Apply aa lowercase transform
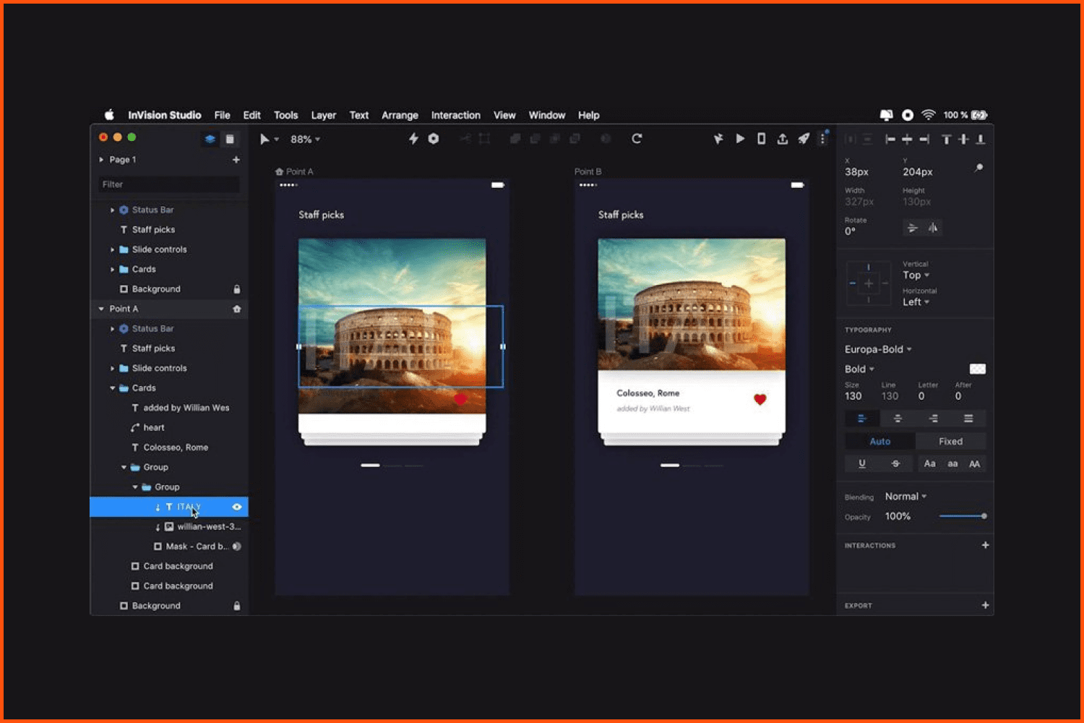This screenshot has width=1084, height=723. click(952, 464)
